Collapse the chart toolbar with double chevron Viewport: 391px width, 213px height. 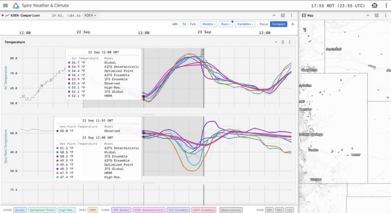click(292, 24)
